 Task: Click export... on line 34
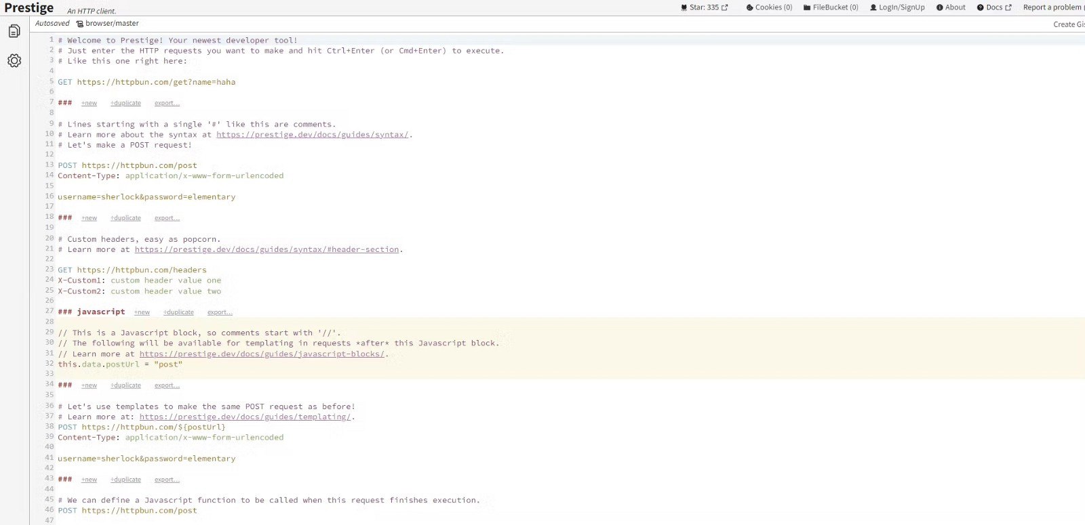click(167, 385)
